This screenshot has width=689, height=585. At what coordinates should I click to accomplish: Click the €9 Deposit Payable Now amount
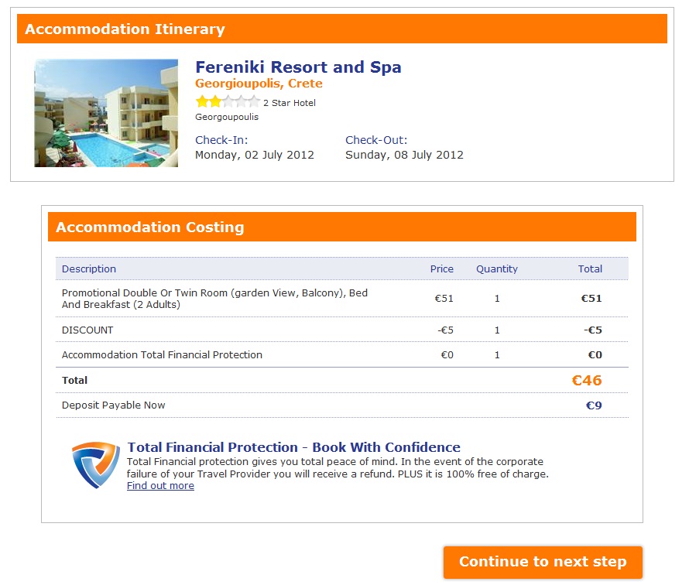click(x=594, y=405)
